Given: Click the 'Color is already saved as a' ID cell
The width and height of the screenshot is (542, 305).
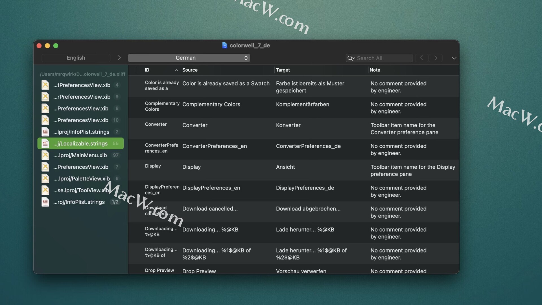Looking at the screenshot, I should click(x=162, y=86).
